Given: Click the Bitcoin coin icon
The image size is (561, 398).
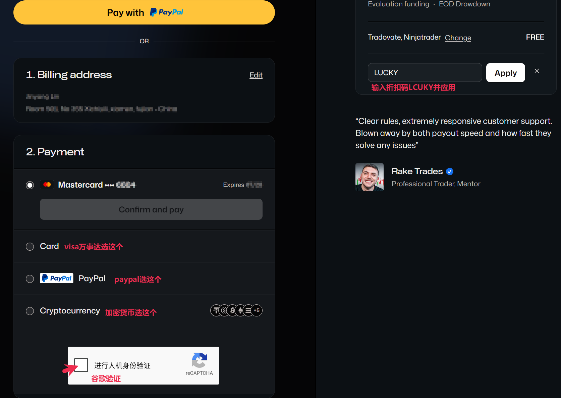Looking at the screenshot, I should (232, 310).
